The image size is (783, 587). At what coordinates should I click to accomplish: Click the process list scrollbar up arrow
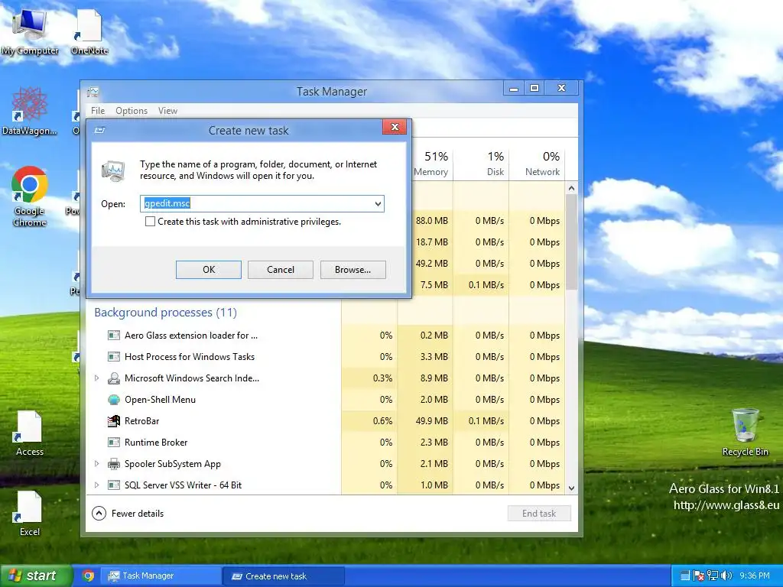pos(571,188)
